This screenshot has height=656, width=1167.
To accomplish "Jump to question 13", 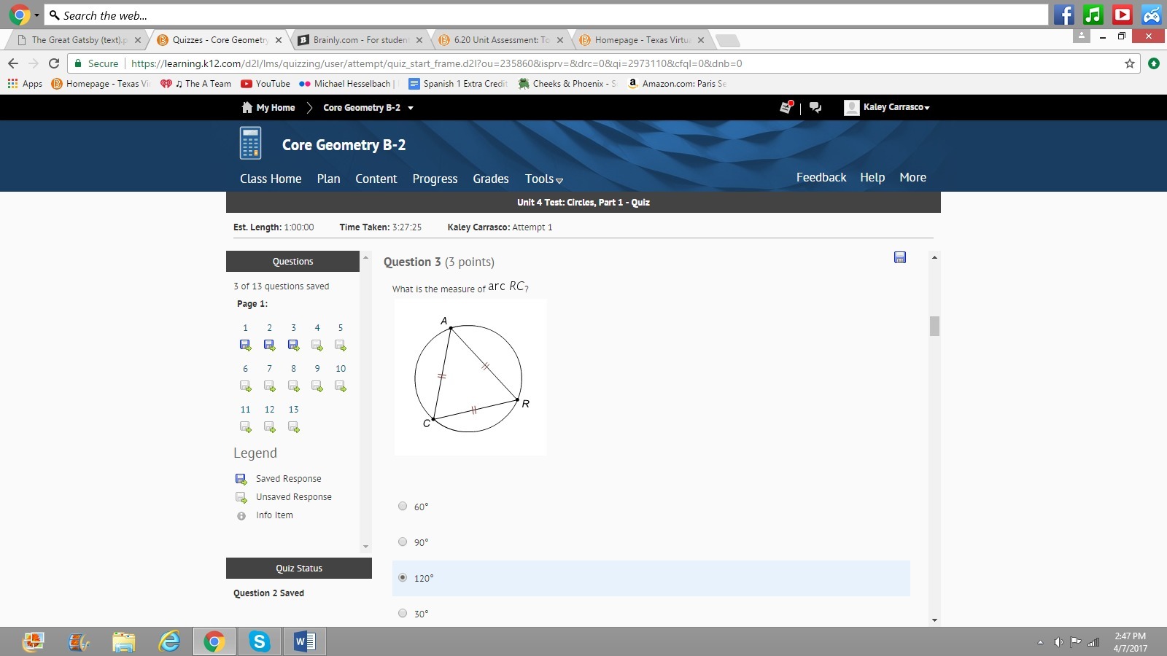I will coord(293,410).
